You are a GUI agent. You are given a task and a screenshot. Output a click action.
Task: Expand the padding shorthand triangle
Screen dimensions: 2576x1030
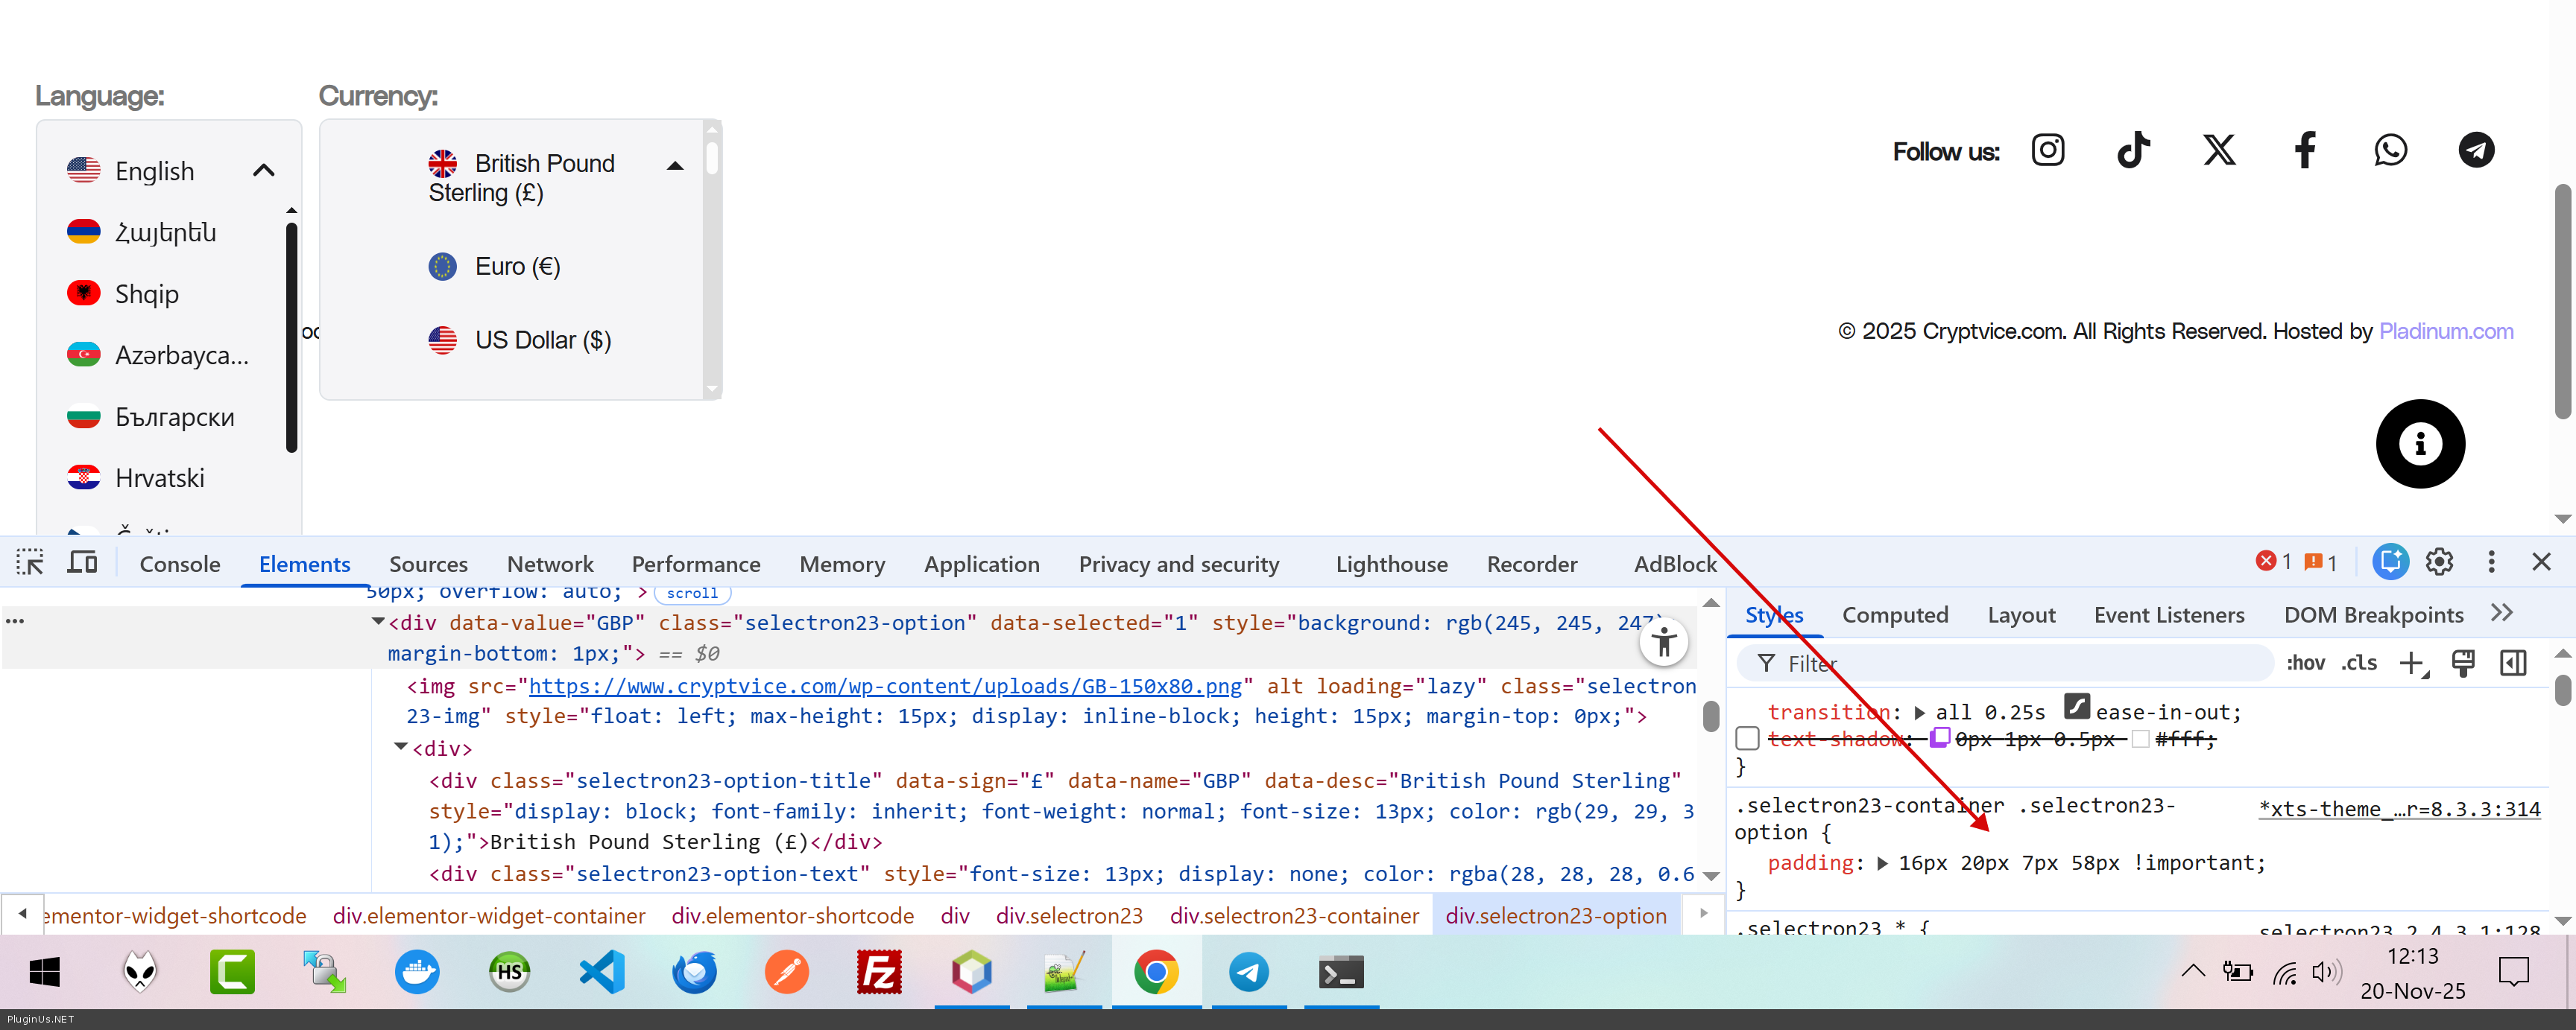pos(1882,863)
